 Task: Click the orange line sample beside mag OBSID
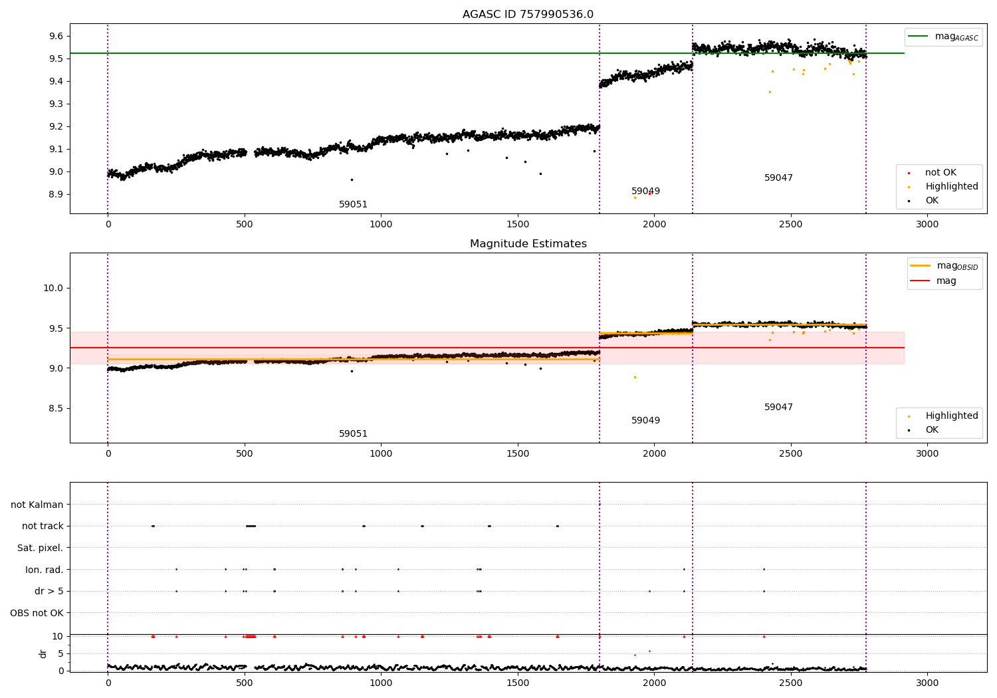(921, 266)
